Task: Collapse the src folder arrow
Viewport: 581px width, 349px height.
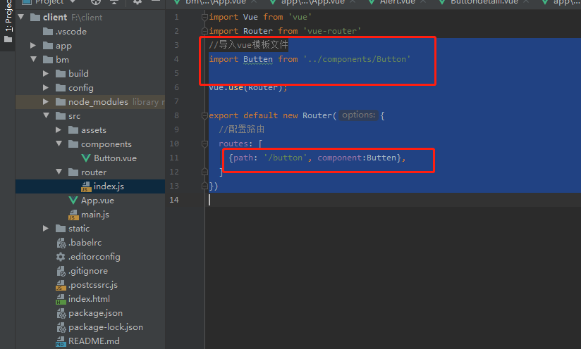Action: [47, 115]
